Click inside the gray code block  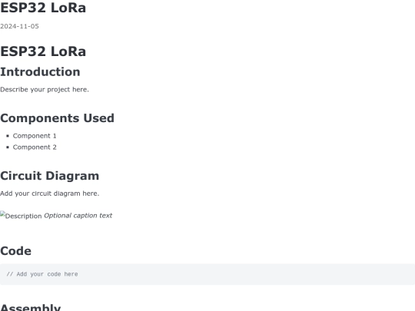coord(207,274)
